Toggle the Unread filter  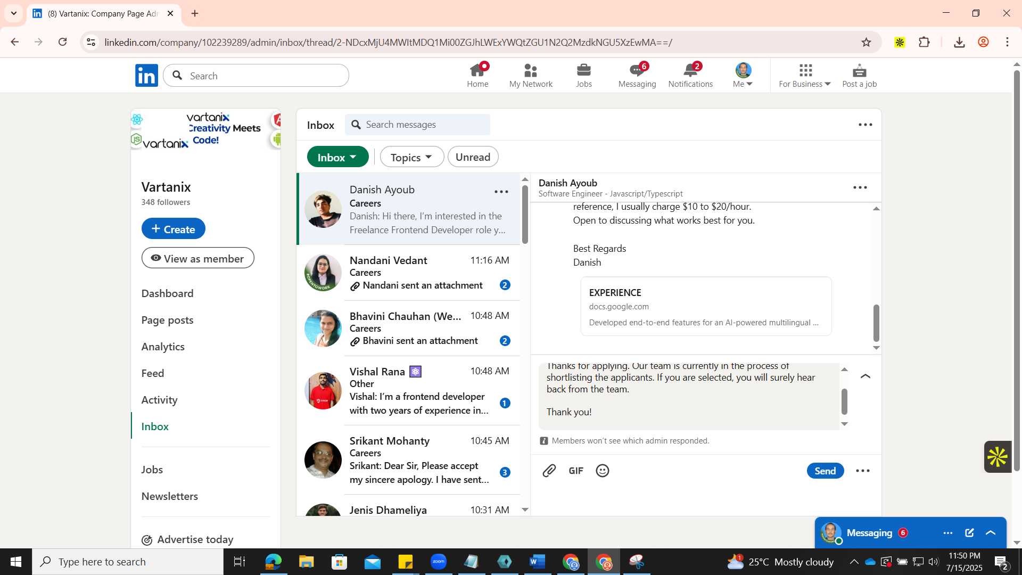click(x=473, y=157)
